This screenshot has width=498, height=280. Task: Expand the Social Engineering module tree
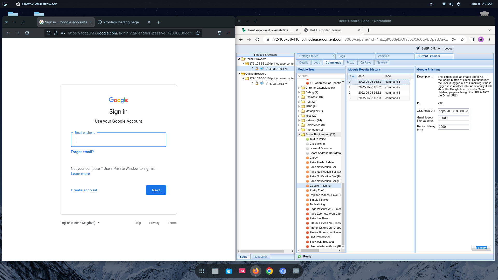point(299,134)
